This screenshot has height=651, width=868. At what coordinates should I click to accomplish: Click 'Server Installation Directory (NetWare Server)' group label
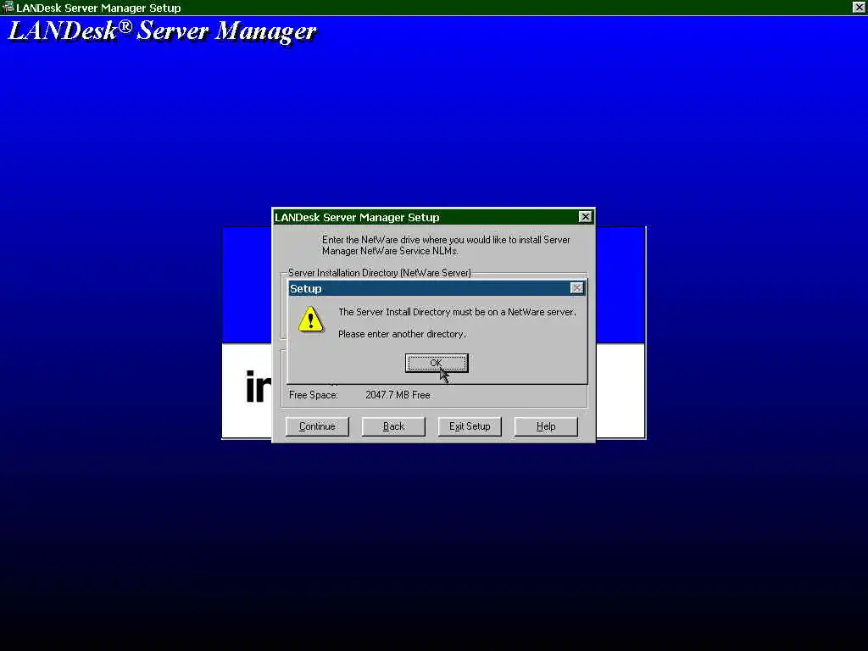380,273
